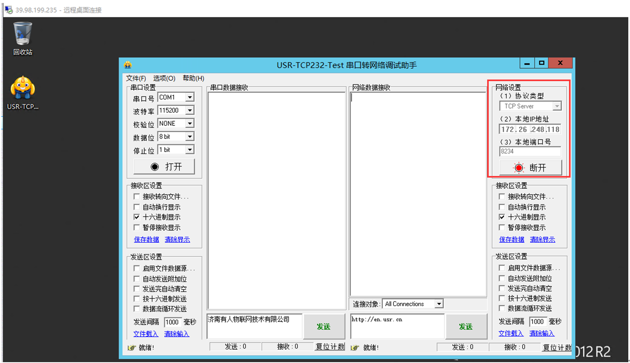This screenshot has height=363, width=630.
Task: Enable network auto line wrap (自动换行显示) checkbox
Action: pyautogui.click(x=502, y=207)
